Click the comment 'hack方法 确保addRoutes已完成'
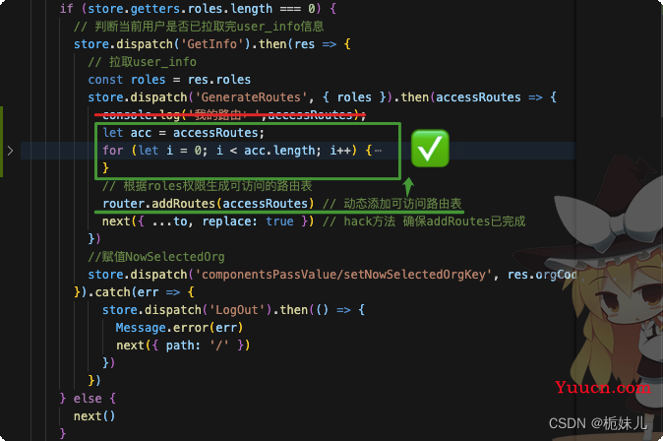Viewport: 663px width, 441px height. click(x=434, y=221)
